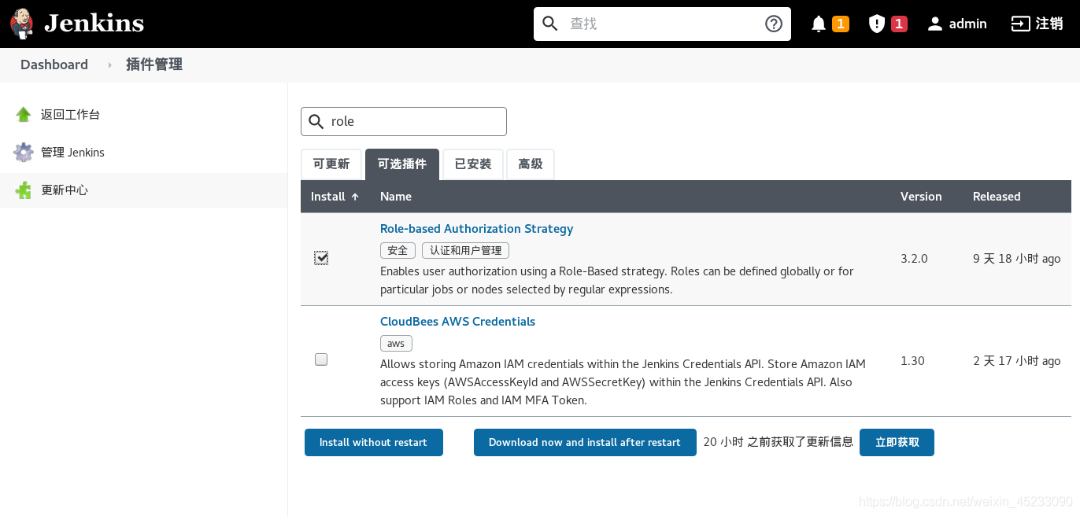This screenshot has height=516, width=1080.
Task: Open the security shield warning icon
Action: [x=877, y=24]
